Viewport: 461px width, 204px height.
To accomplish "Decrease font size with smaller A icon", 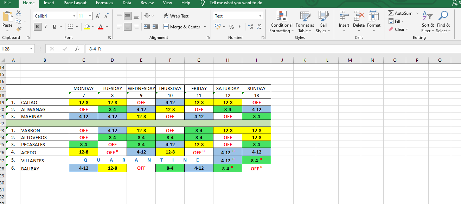I will 106,16.
